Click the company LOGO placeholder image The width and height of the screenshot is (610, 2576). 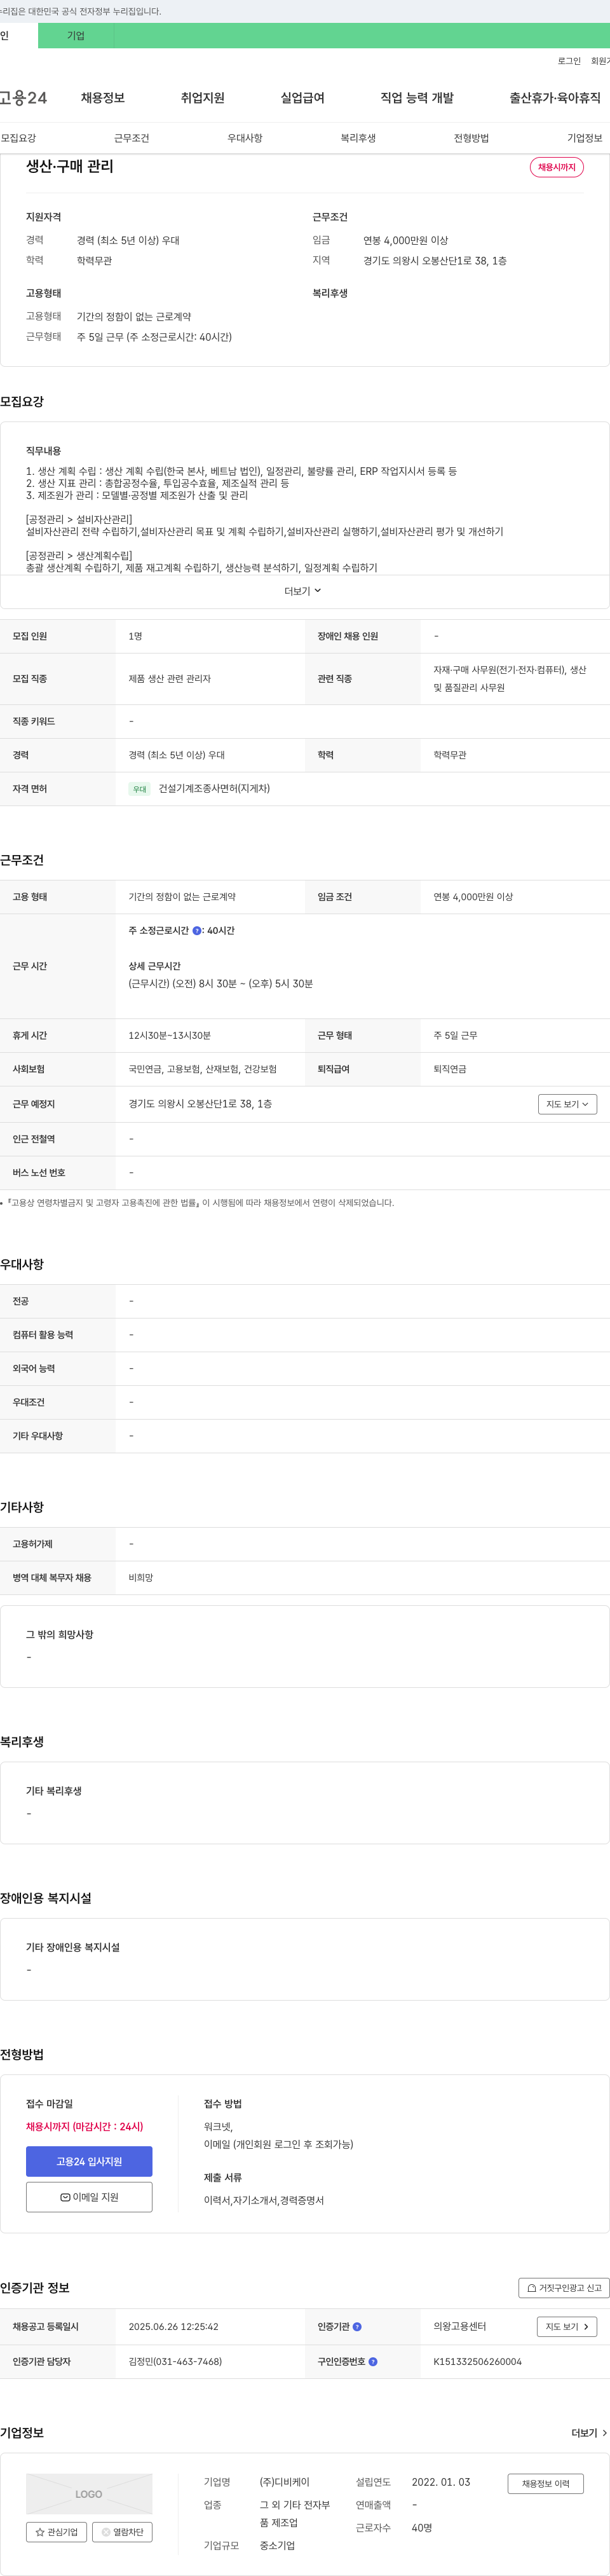pyautogui.click(x=89, y=2493)
